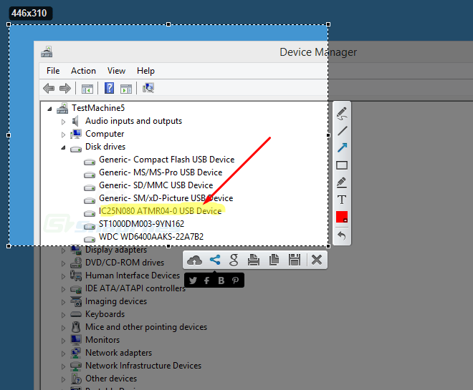Save screenshot with floppy disk icon
The width and height of the screenshot is (473, 390).
coord(294,260)
